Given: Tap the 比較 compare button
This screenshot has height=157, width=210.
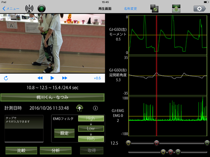Looking at the screenshot, I should pyautogui.click(x=21, y=151).
